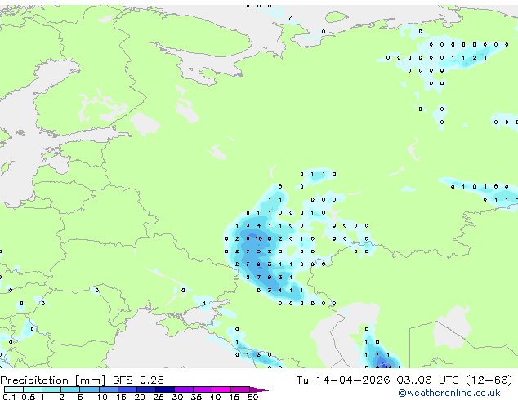518x400 pixels.
Task: Click the legend label '50'
Action: [253, 397]
